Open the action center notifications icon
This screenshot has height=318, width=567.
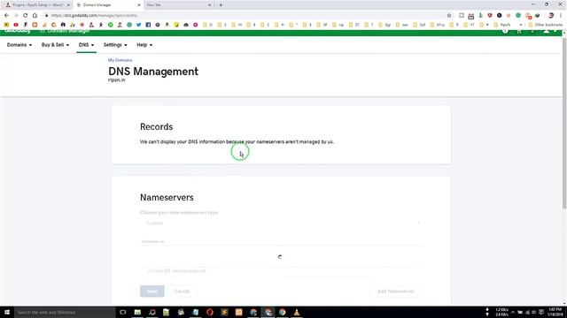click(x=541, y=312)
